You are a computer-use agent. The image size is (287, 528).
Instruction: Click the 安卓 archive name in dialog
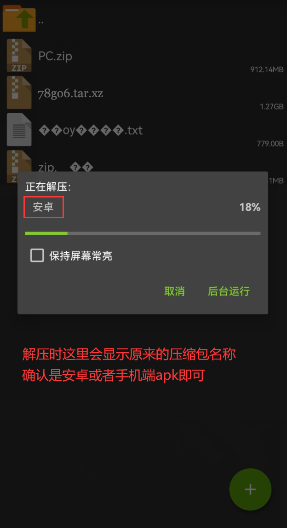pos(43,207)
